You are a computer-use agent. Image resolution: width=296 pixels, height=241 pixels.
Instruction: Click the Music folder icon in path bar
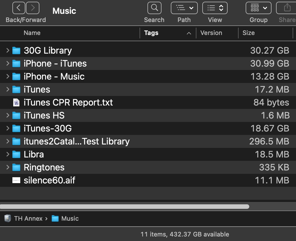click(55, 218)
